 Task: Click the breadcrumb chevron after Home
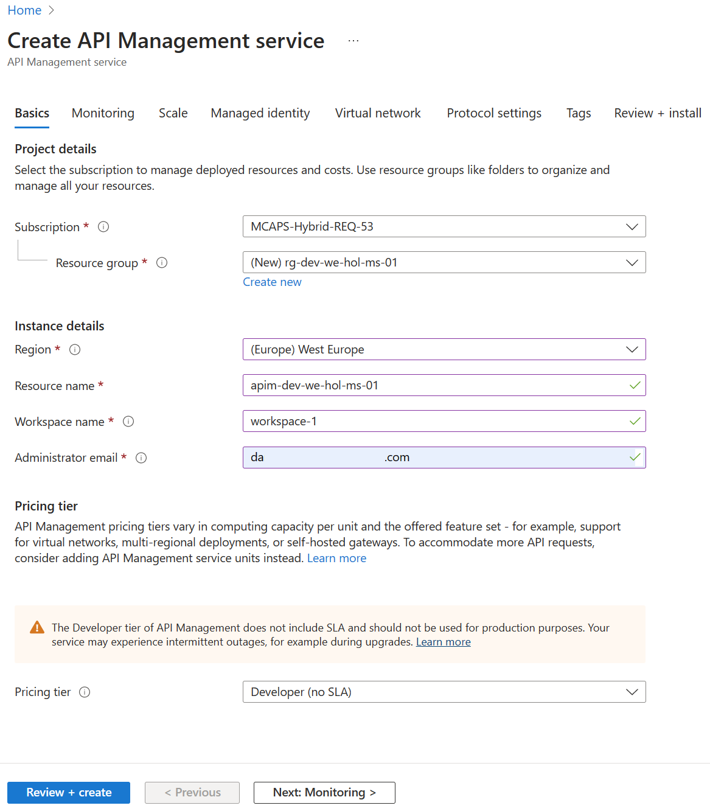pos(51,10)
